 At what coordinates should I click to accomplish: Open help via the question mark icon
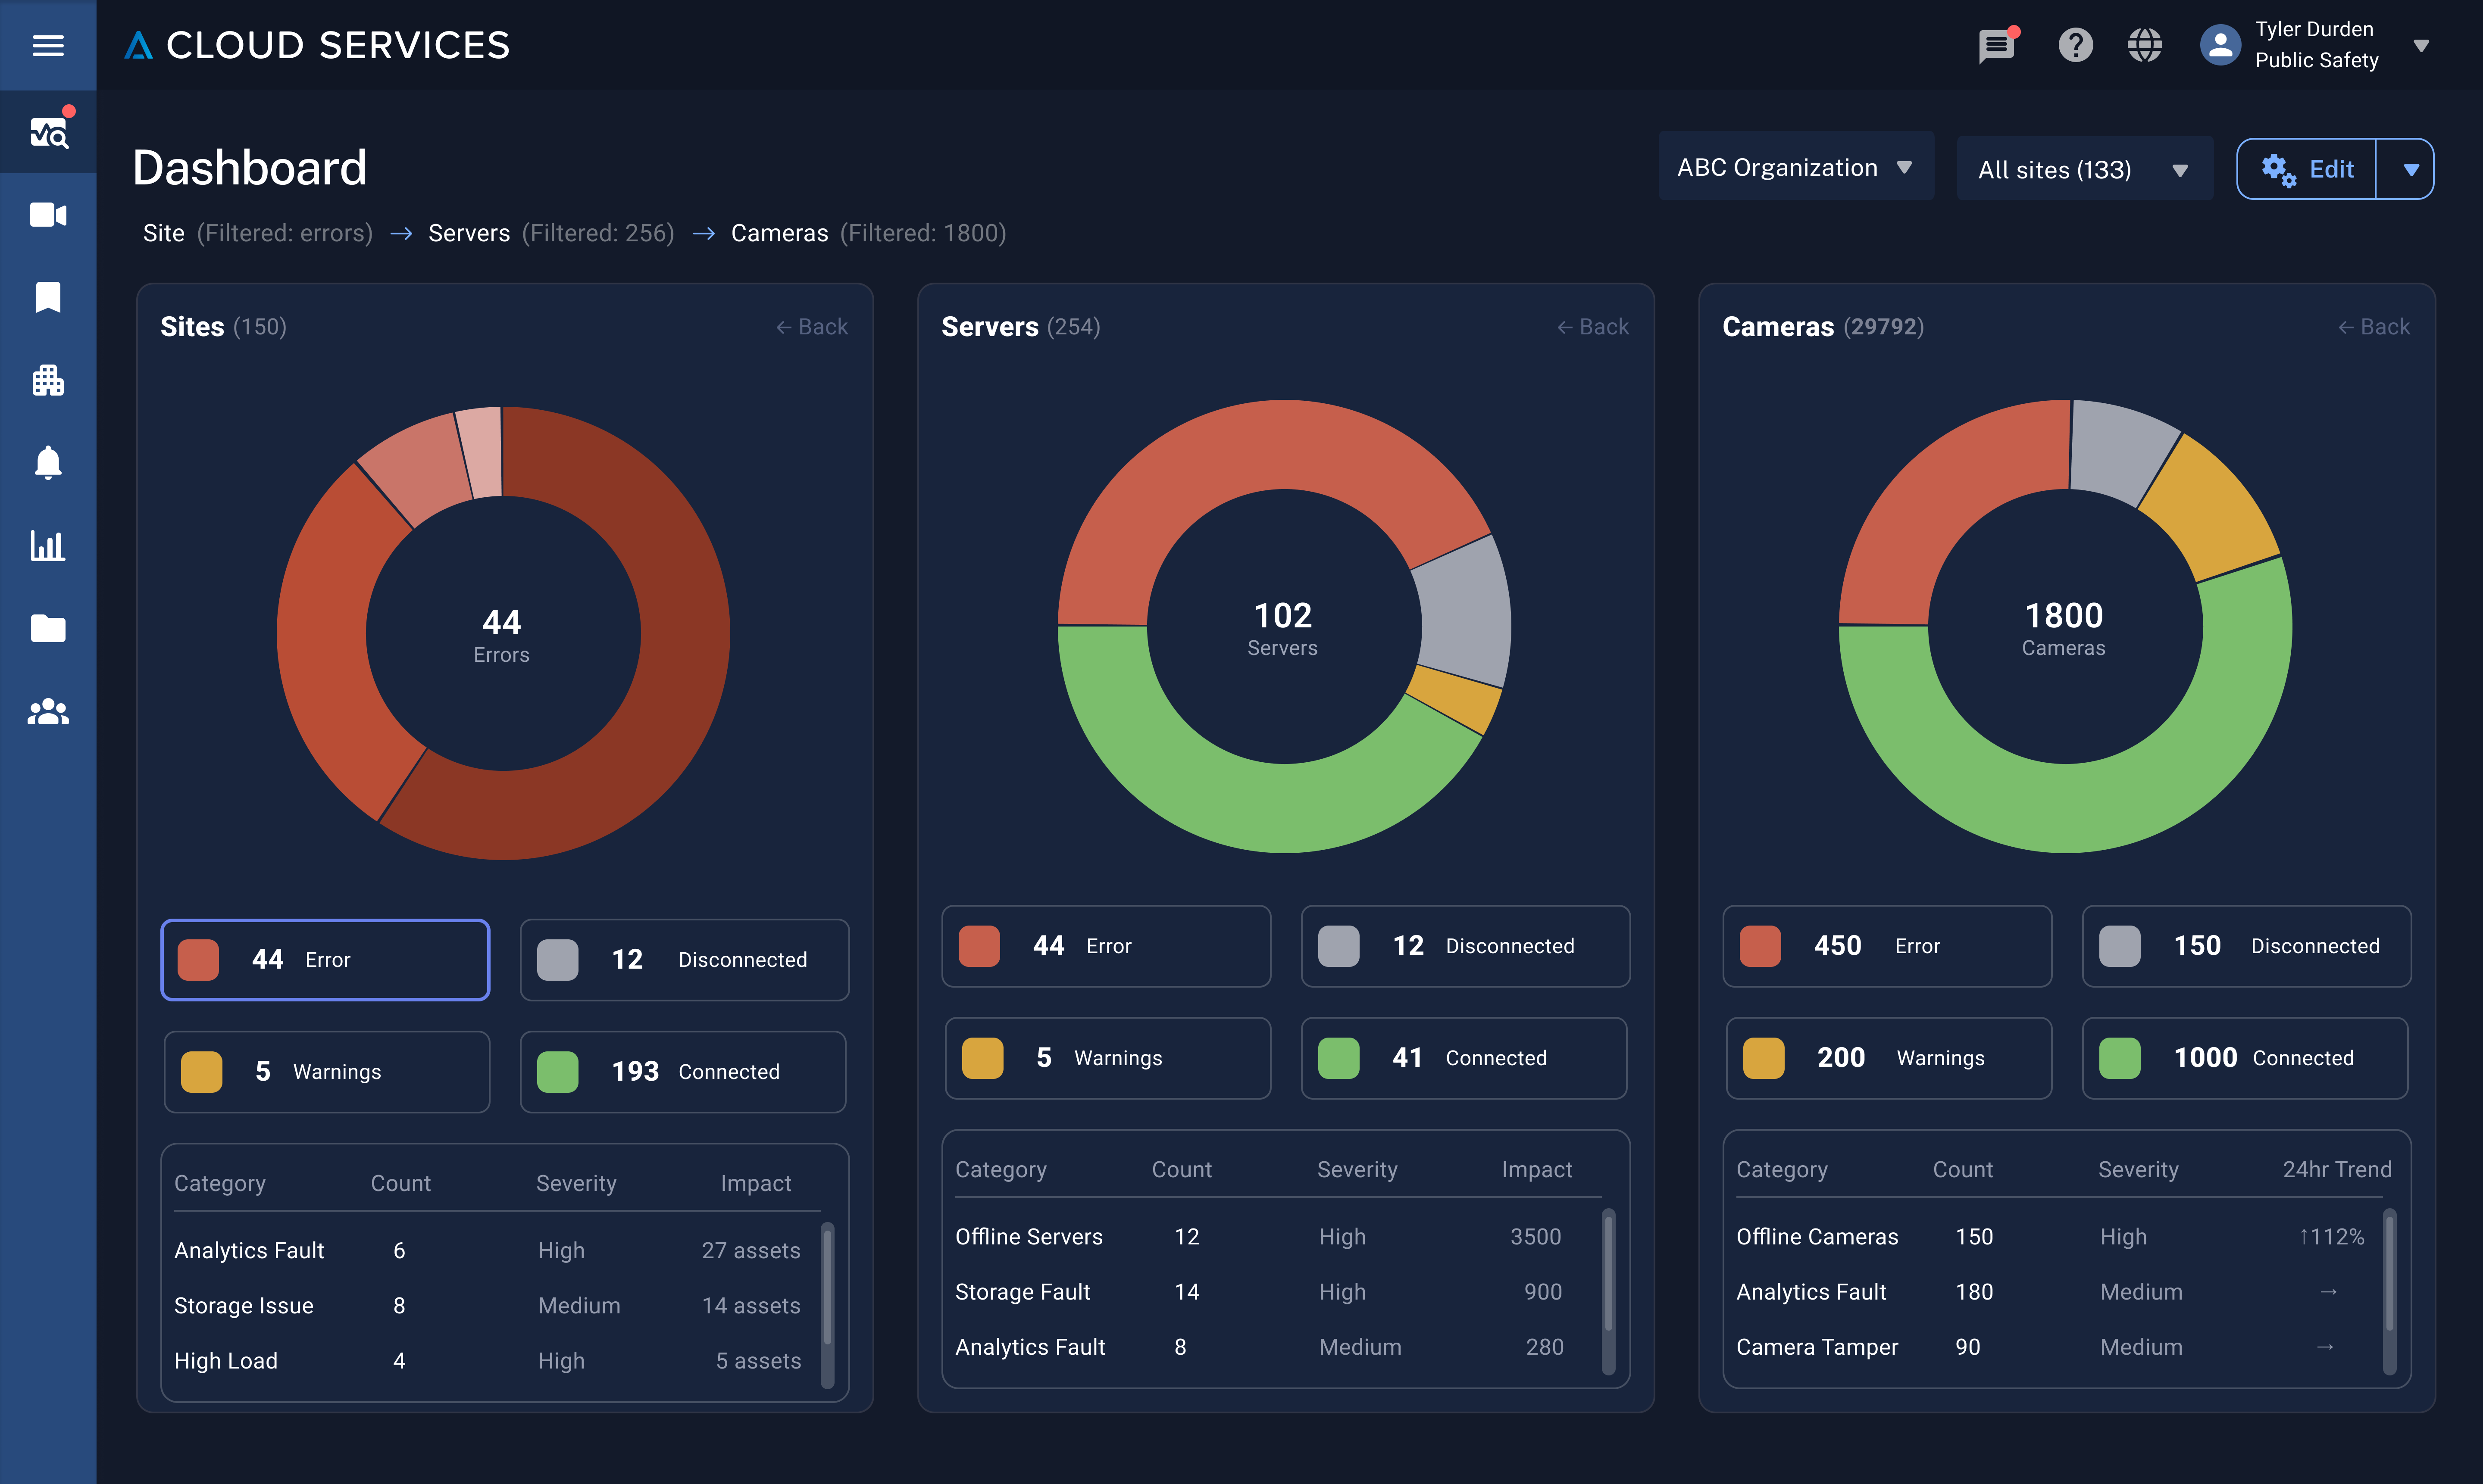(x=2075, y=45)
